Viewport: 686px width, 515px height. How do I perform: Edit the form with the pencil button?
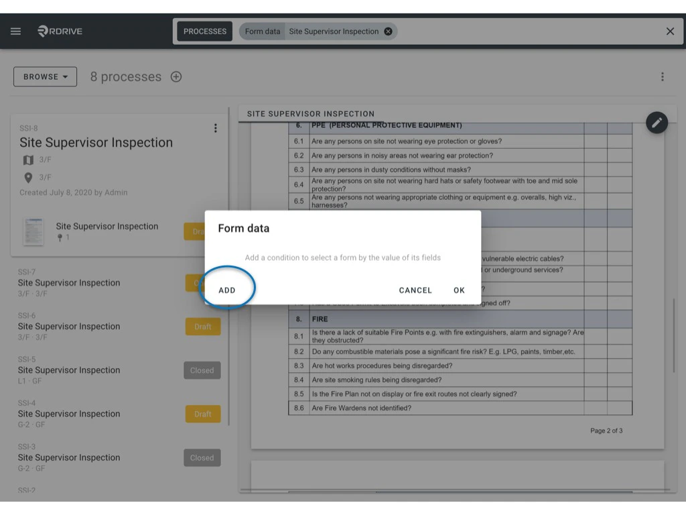657,123
